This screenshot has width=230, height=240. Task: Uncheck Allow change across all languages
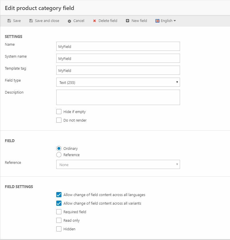click(x=59, y=195)
